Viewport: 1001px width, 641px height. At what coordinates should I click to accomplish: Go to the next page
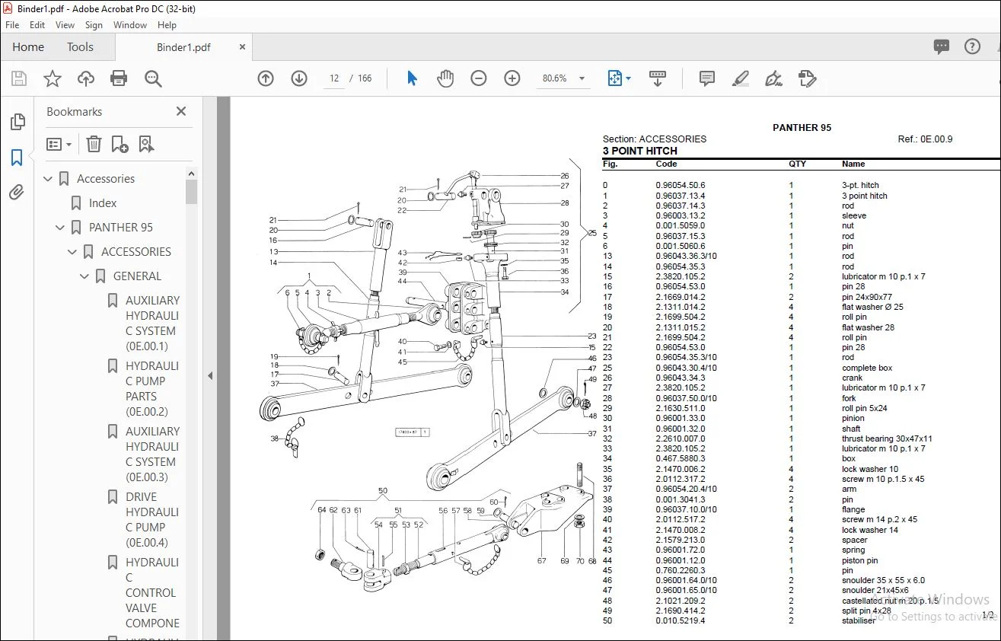pos(299,78)
